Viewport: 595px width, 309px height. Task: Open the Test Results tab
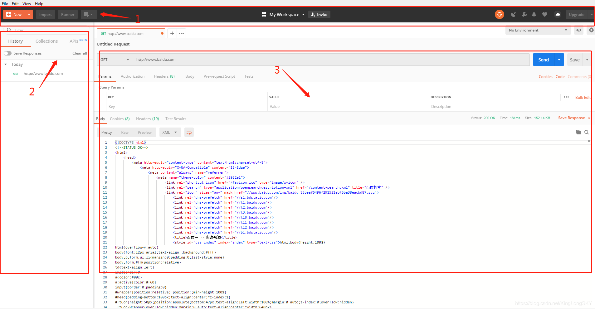[x=176, y=119]
